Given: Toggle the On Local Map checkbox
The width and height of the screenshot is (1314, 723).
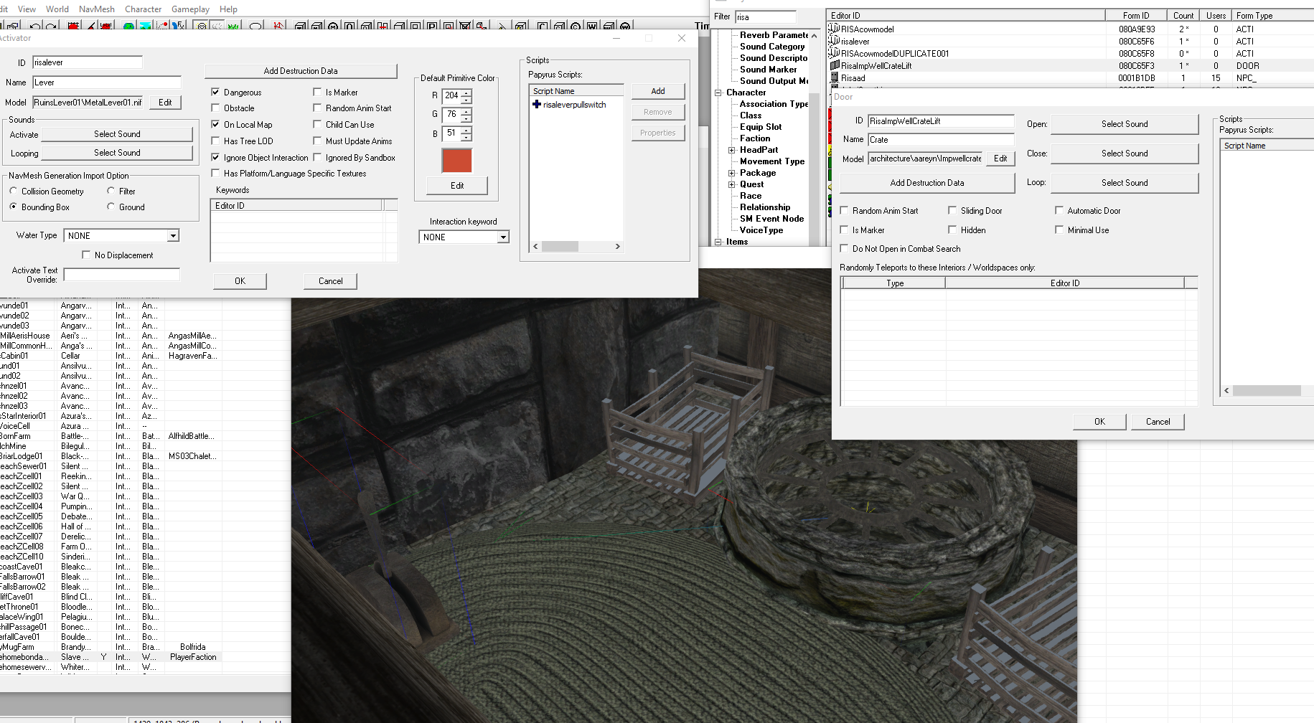Looking at the screenshot, I should (215, 124).
